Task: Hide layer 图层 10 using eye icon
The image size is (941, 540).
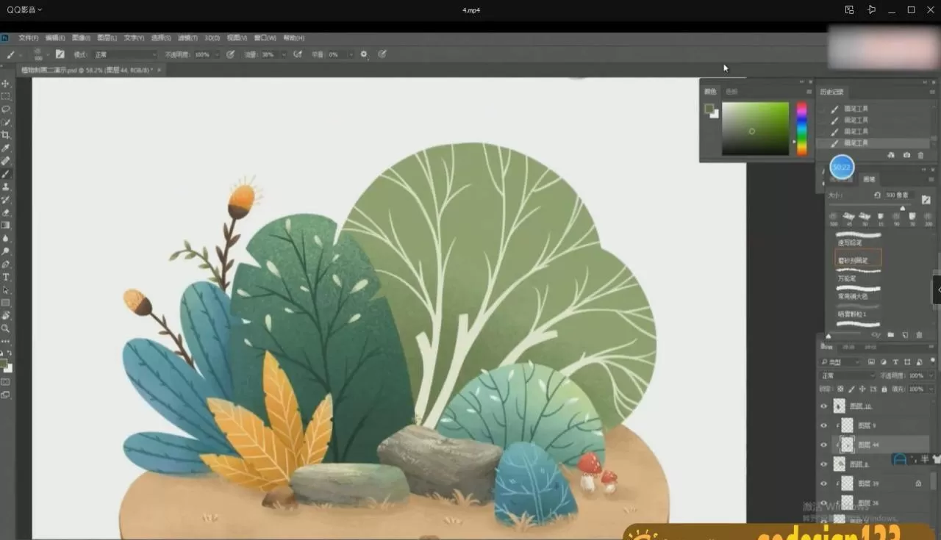Action: [823, 406]
